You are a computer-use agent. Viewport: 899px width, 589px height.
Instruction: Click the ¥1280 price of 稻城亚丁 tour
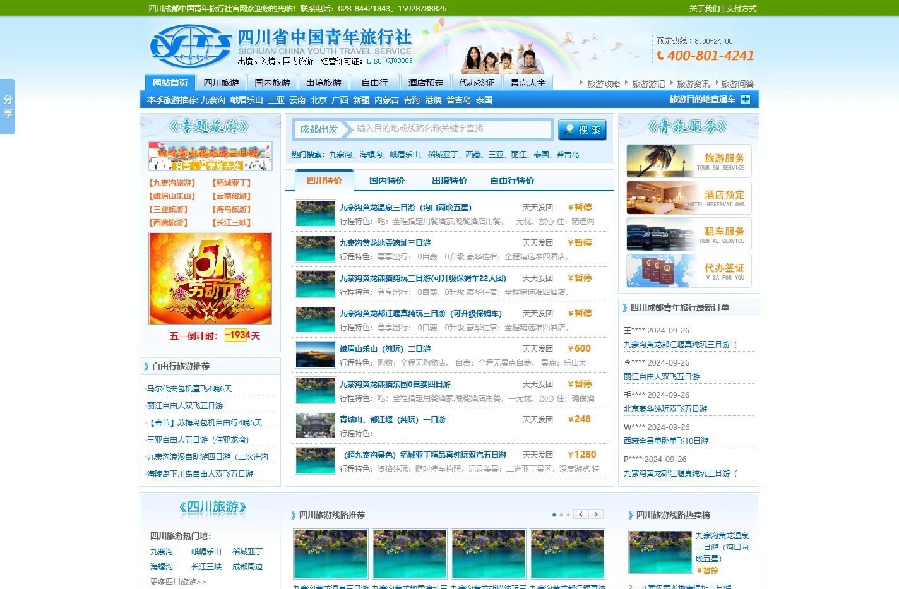point(582,455)
